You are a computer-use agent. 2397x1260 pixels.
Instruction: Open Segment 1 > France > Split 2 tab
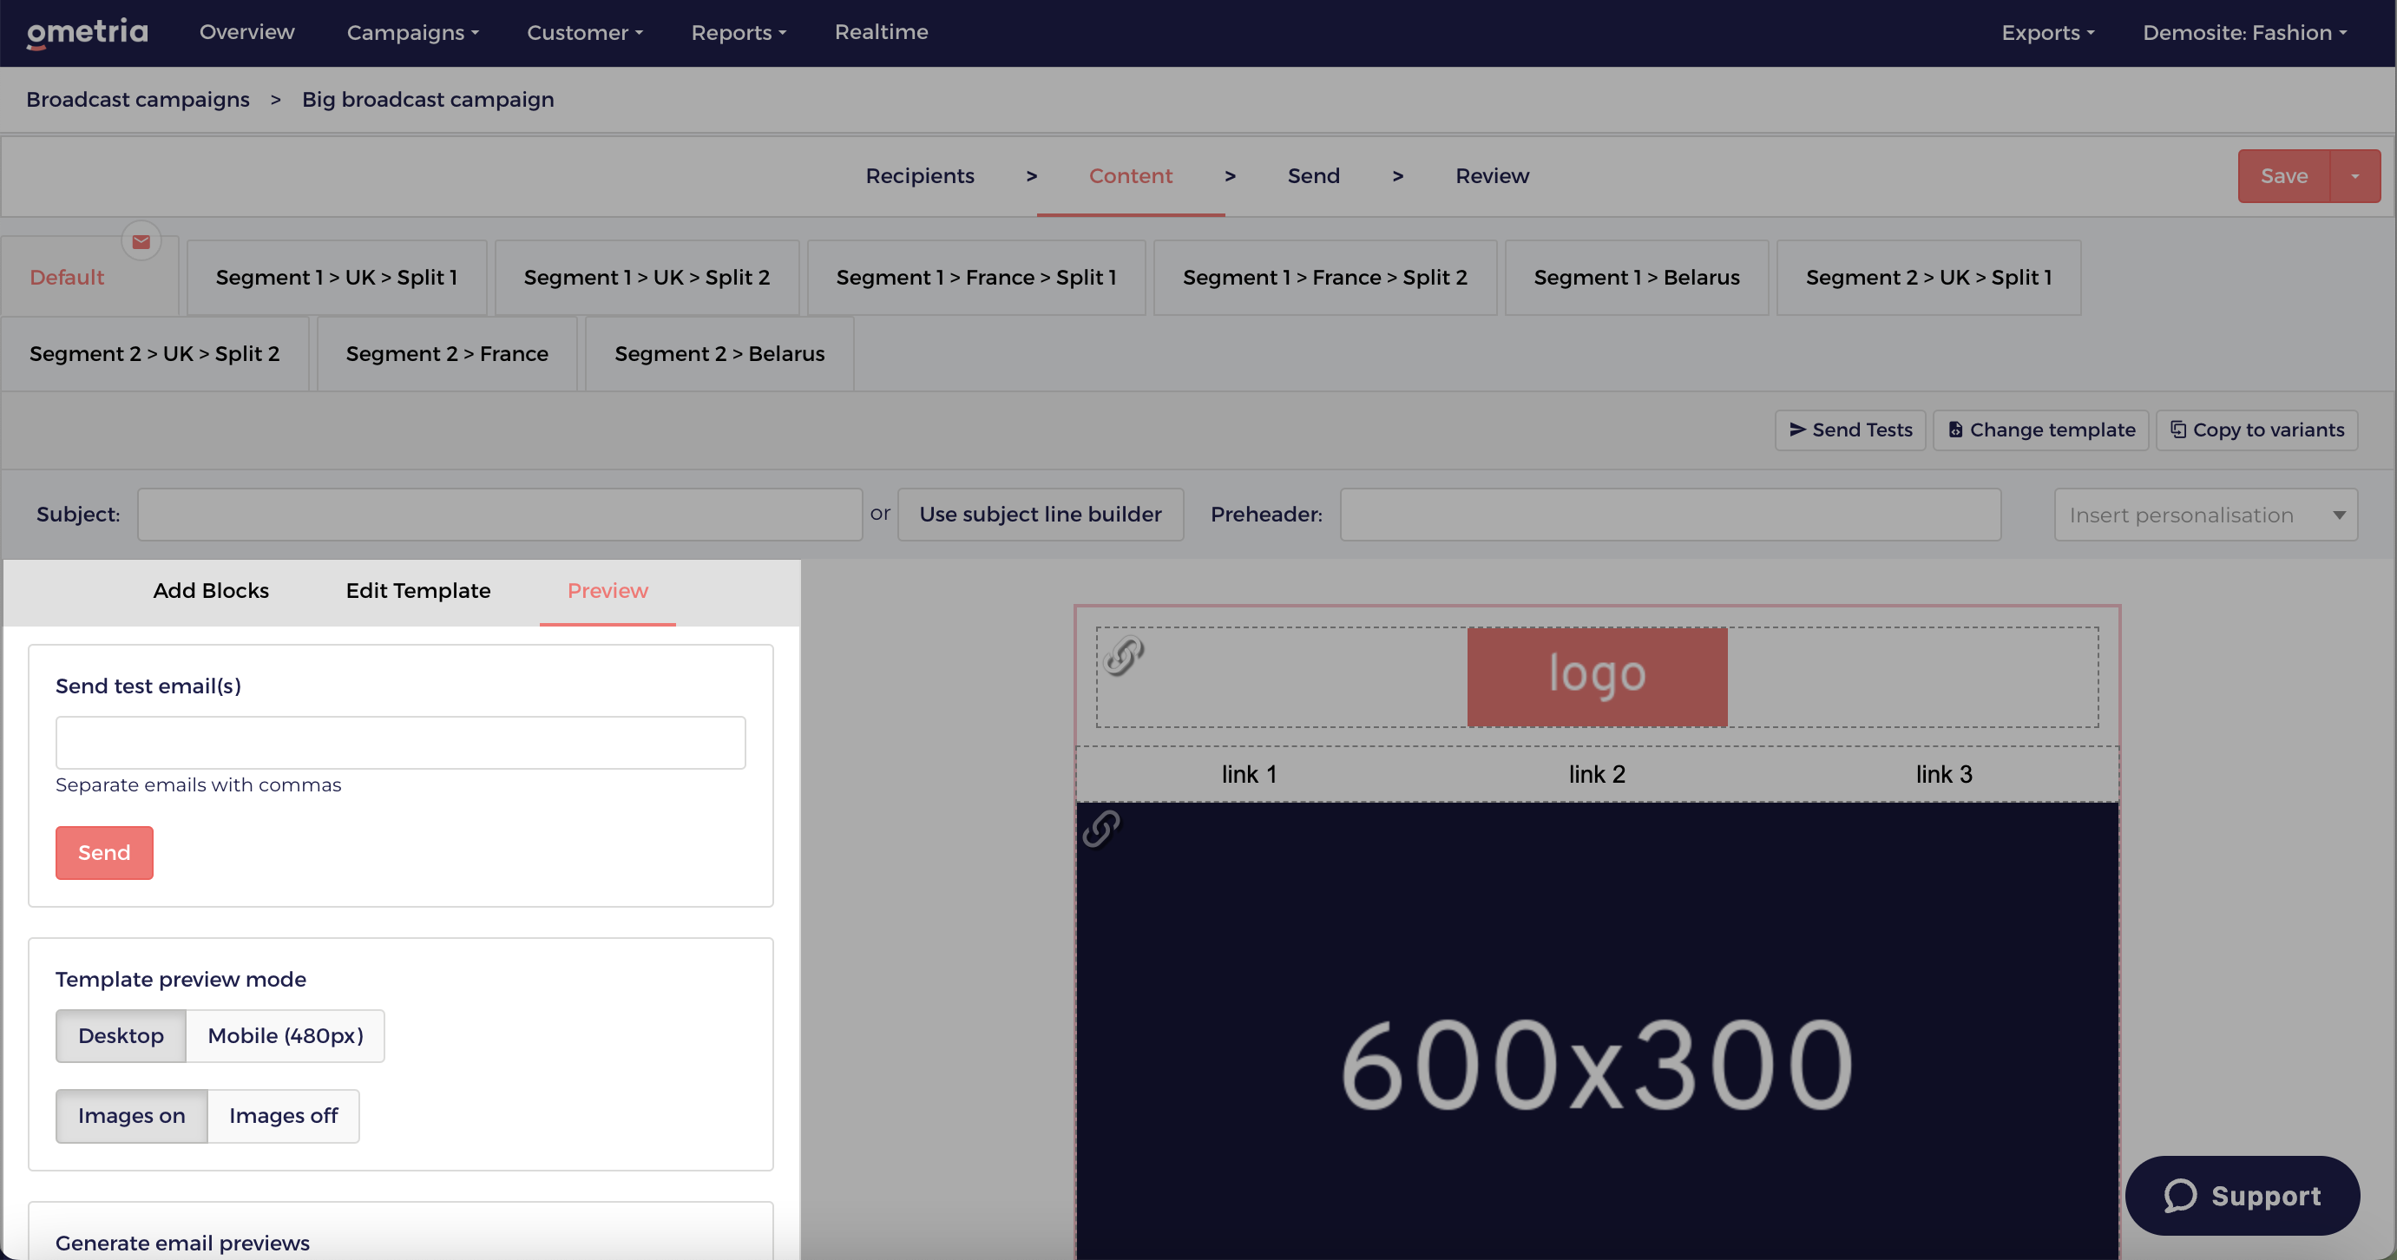[x=1325, y=278]
